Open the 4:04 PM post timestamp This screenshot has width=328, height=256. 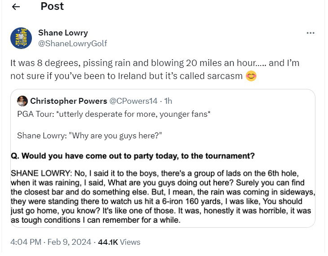click(27, 242)
